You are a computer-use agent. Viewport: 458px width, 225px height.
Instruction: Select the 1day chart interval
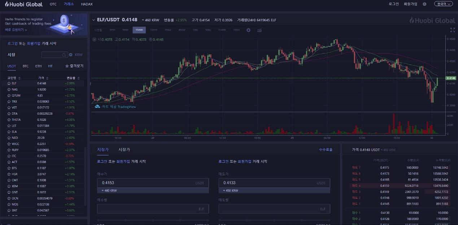pos(195,30)
